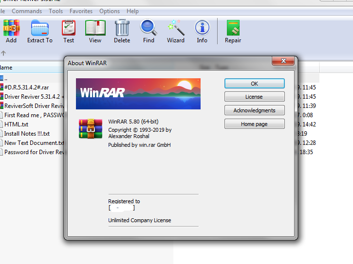Open the Help menu
Viewport: 353px width, 264px height.
click(x=132, y=11)
